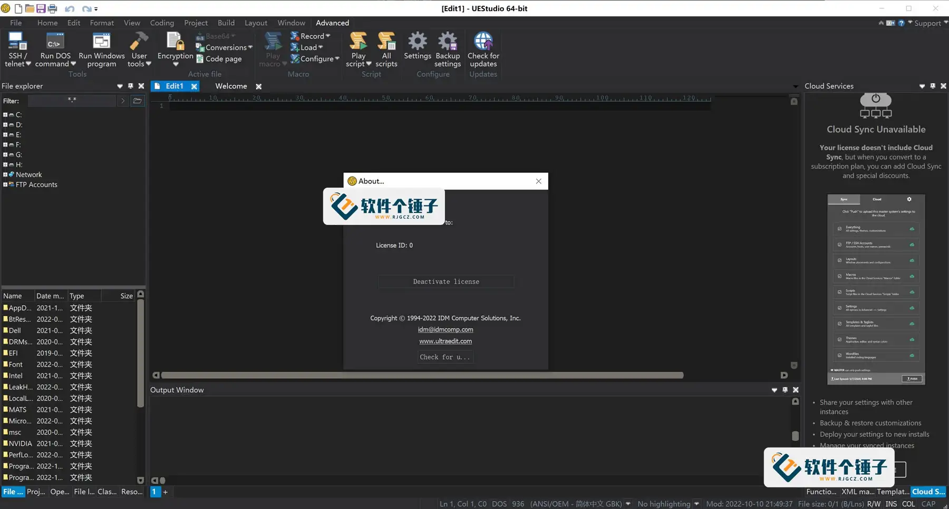Open the SSH / telnet tool

point(17,50)
